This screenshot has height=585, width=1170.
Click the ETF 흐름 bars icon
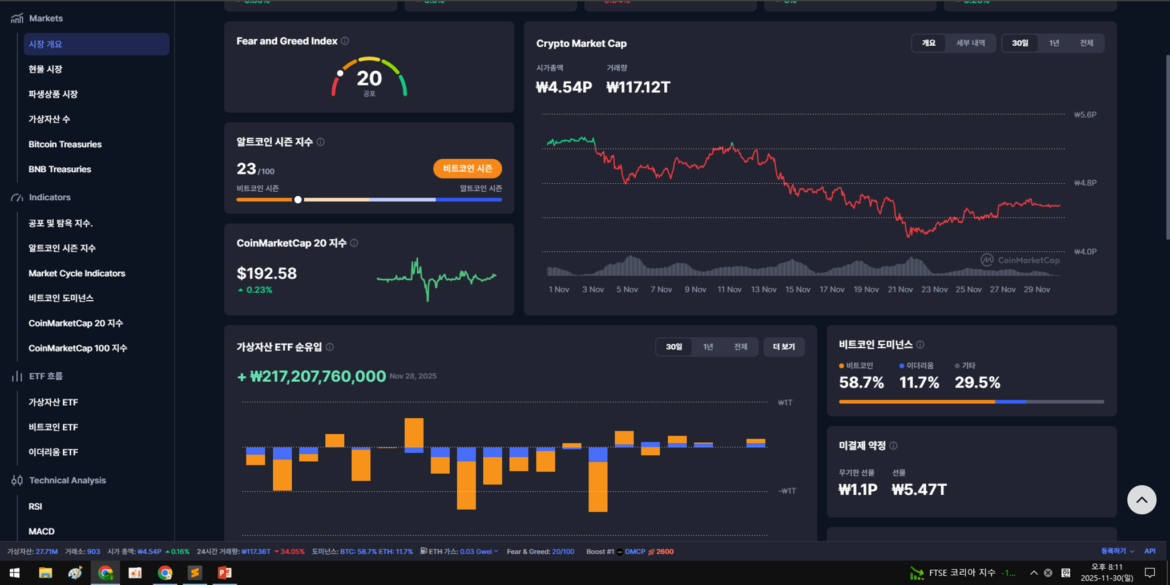point(17,377)
